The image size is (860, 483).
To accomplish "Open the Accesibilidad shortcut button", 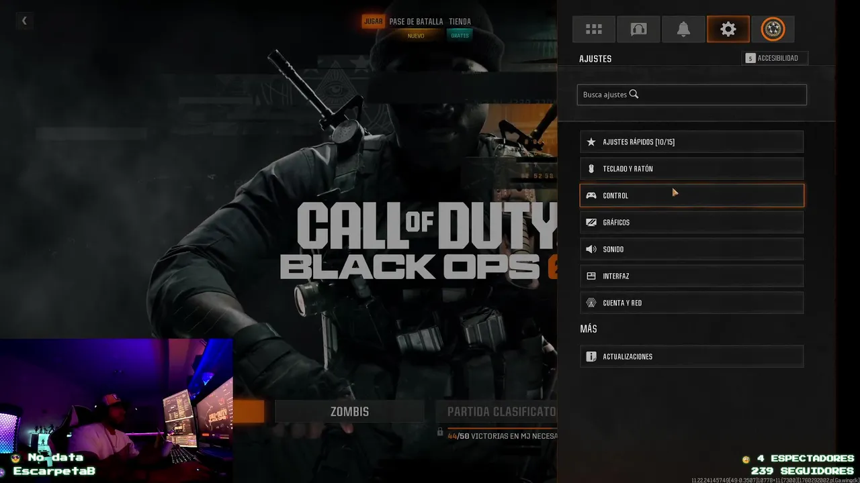I will tap(775, 58).
